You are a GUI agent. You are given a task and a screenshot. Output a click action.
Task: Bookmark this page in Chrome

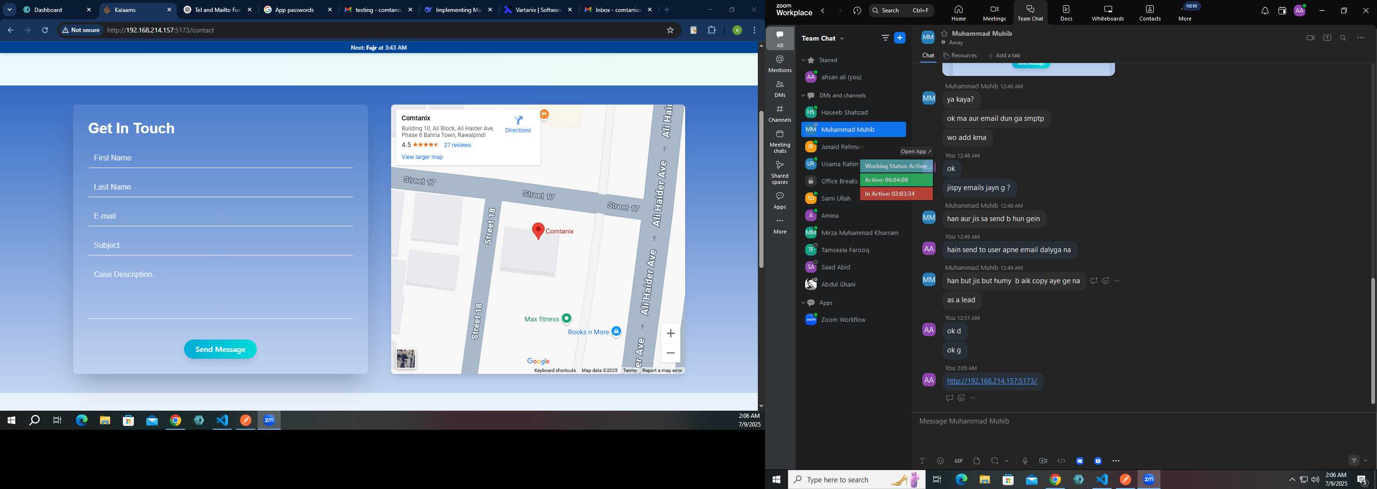[x=670, y=31]
